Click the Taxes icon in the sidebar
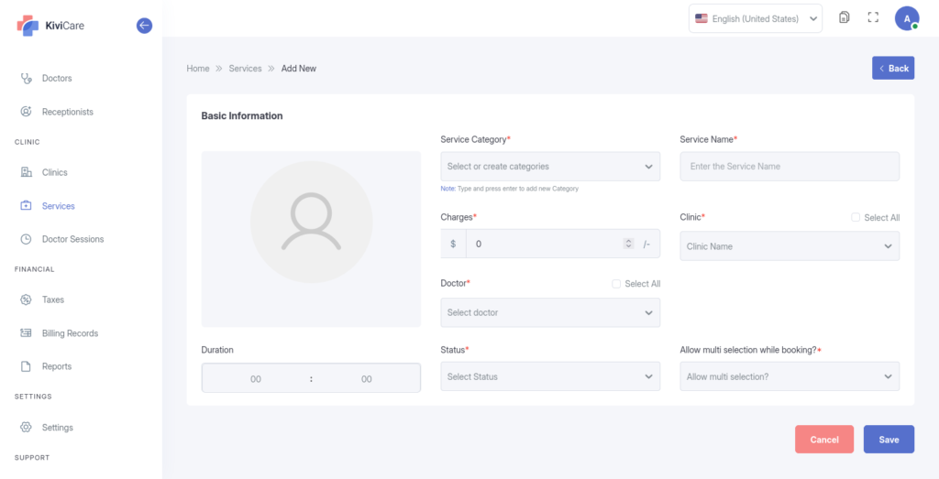The width and height of the screenshot is (939, 479). 26,299
